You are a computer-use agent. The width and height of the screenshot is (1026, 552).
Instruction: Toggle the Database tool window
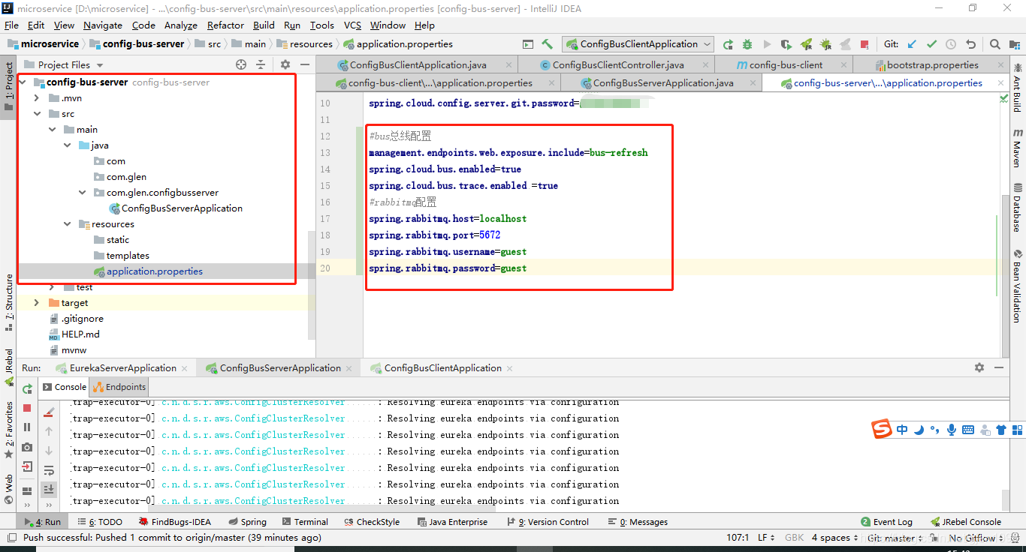pyautogui.click(x=1017, y=208)
